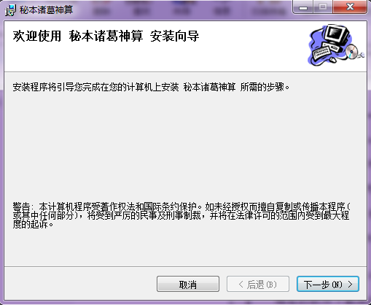
Task: Click the 秘本诸葛神算 title bar text
Action: [x=46, y=10]
